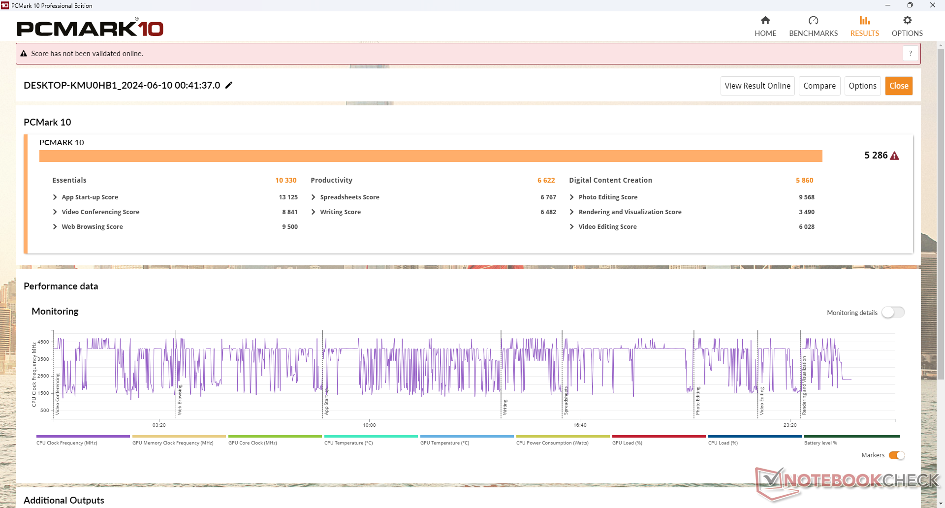Click the Productivity score 6 622
Image resolution: width=945 pixels, height=508 pixels.
coord(546,180)
